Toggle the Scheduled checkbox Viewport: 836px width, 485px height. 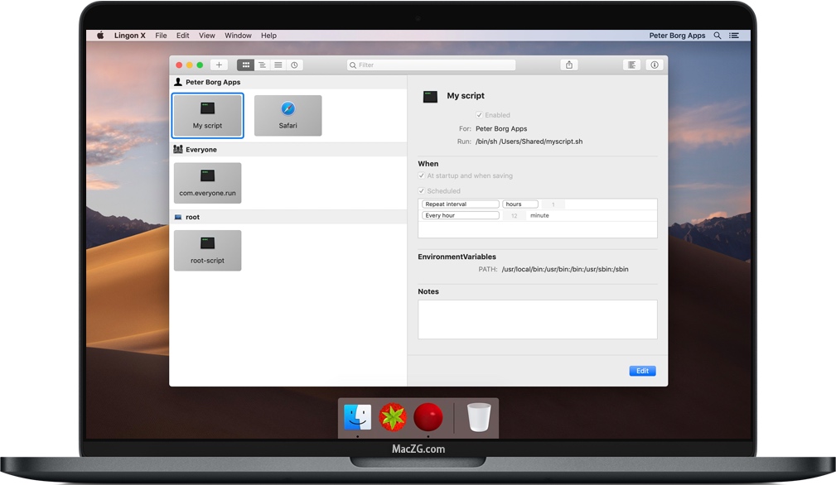[x=422, y=190]
